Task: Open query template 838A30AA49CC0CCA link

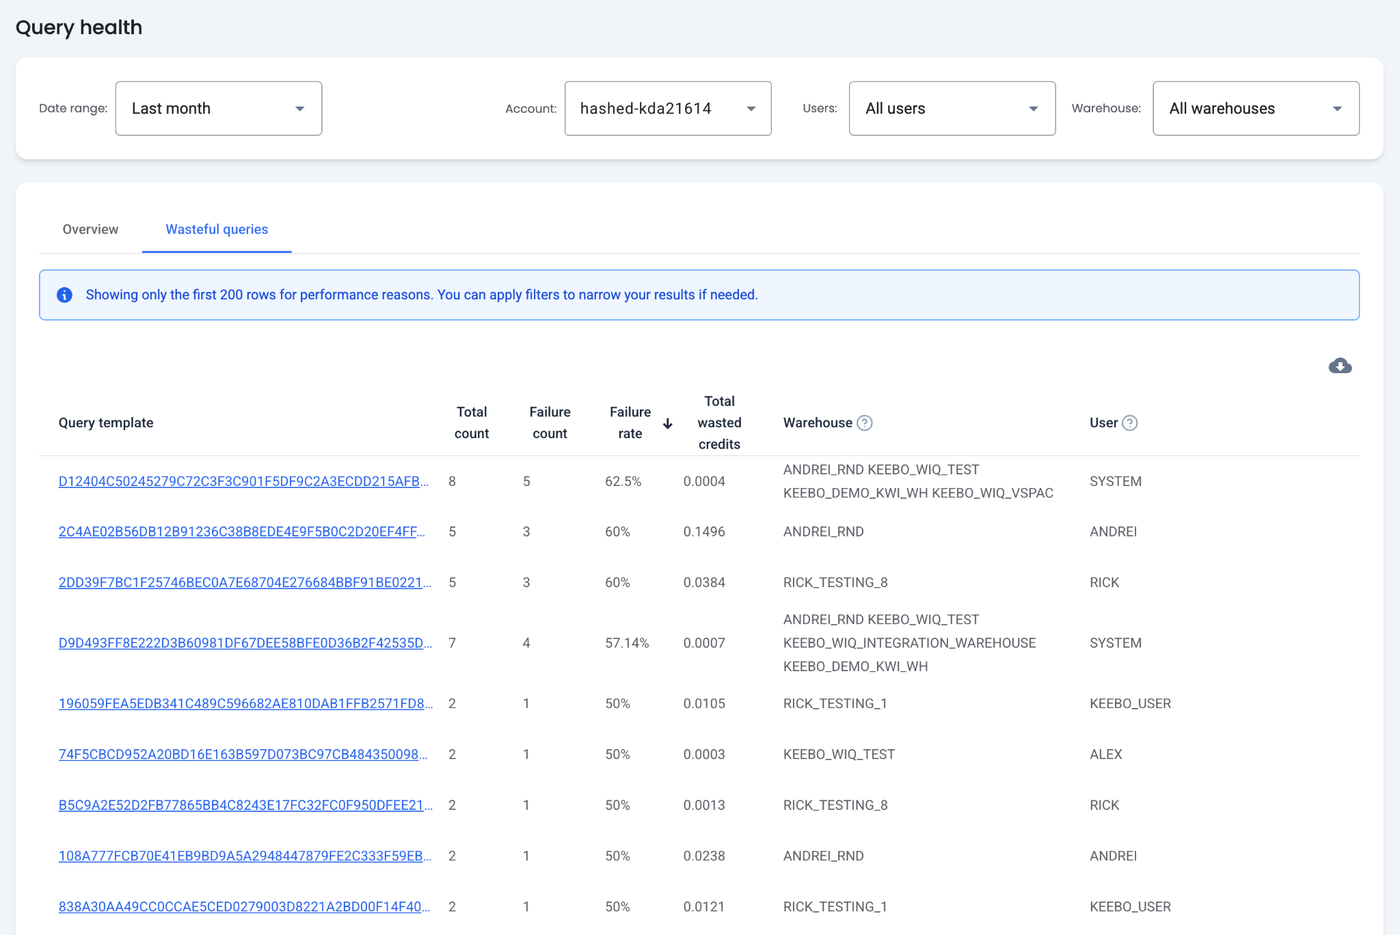Action: coord(244,907)
